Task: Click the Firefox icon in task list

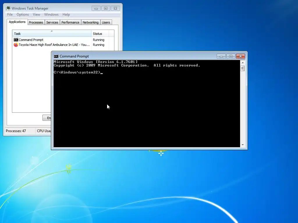Action: coord(16,45)
